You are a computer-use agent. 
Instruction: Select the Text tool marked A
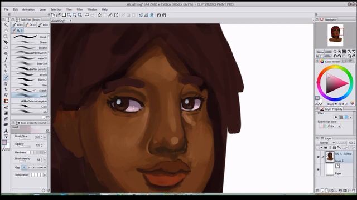tap(6, 131)
